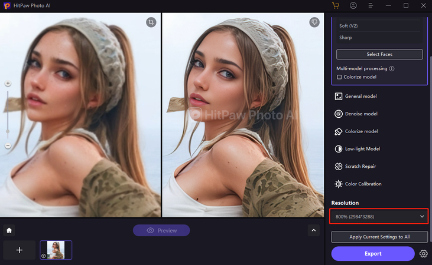Select the portrait thumbnail in filmstrip
Image resolution: width=432 pixels, height=265 pixels.
tap(56, 250)
